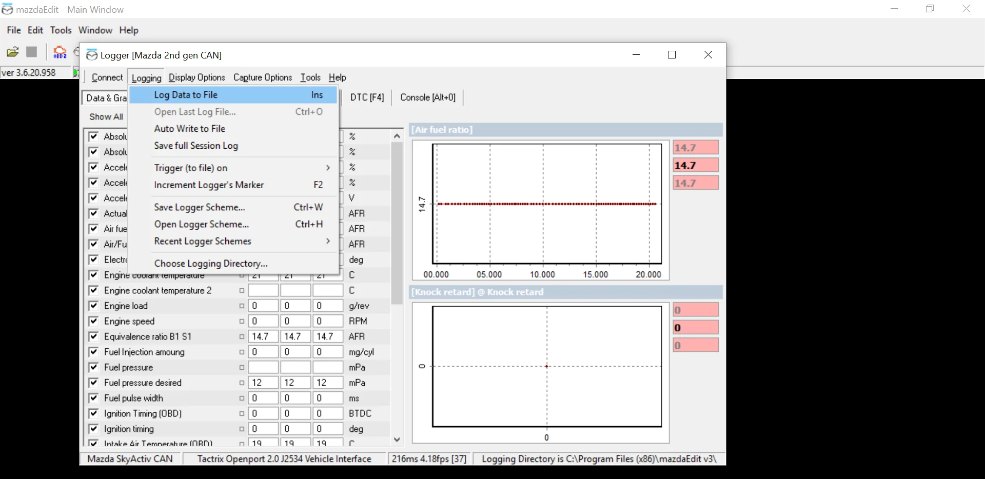This screenshot has height=479, width=985.
Task: Click the bold 14.7 air fuel ratio current value
Action: click(x=696, y=165)
